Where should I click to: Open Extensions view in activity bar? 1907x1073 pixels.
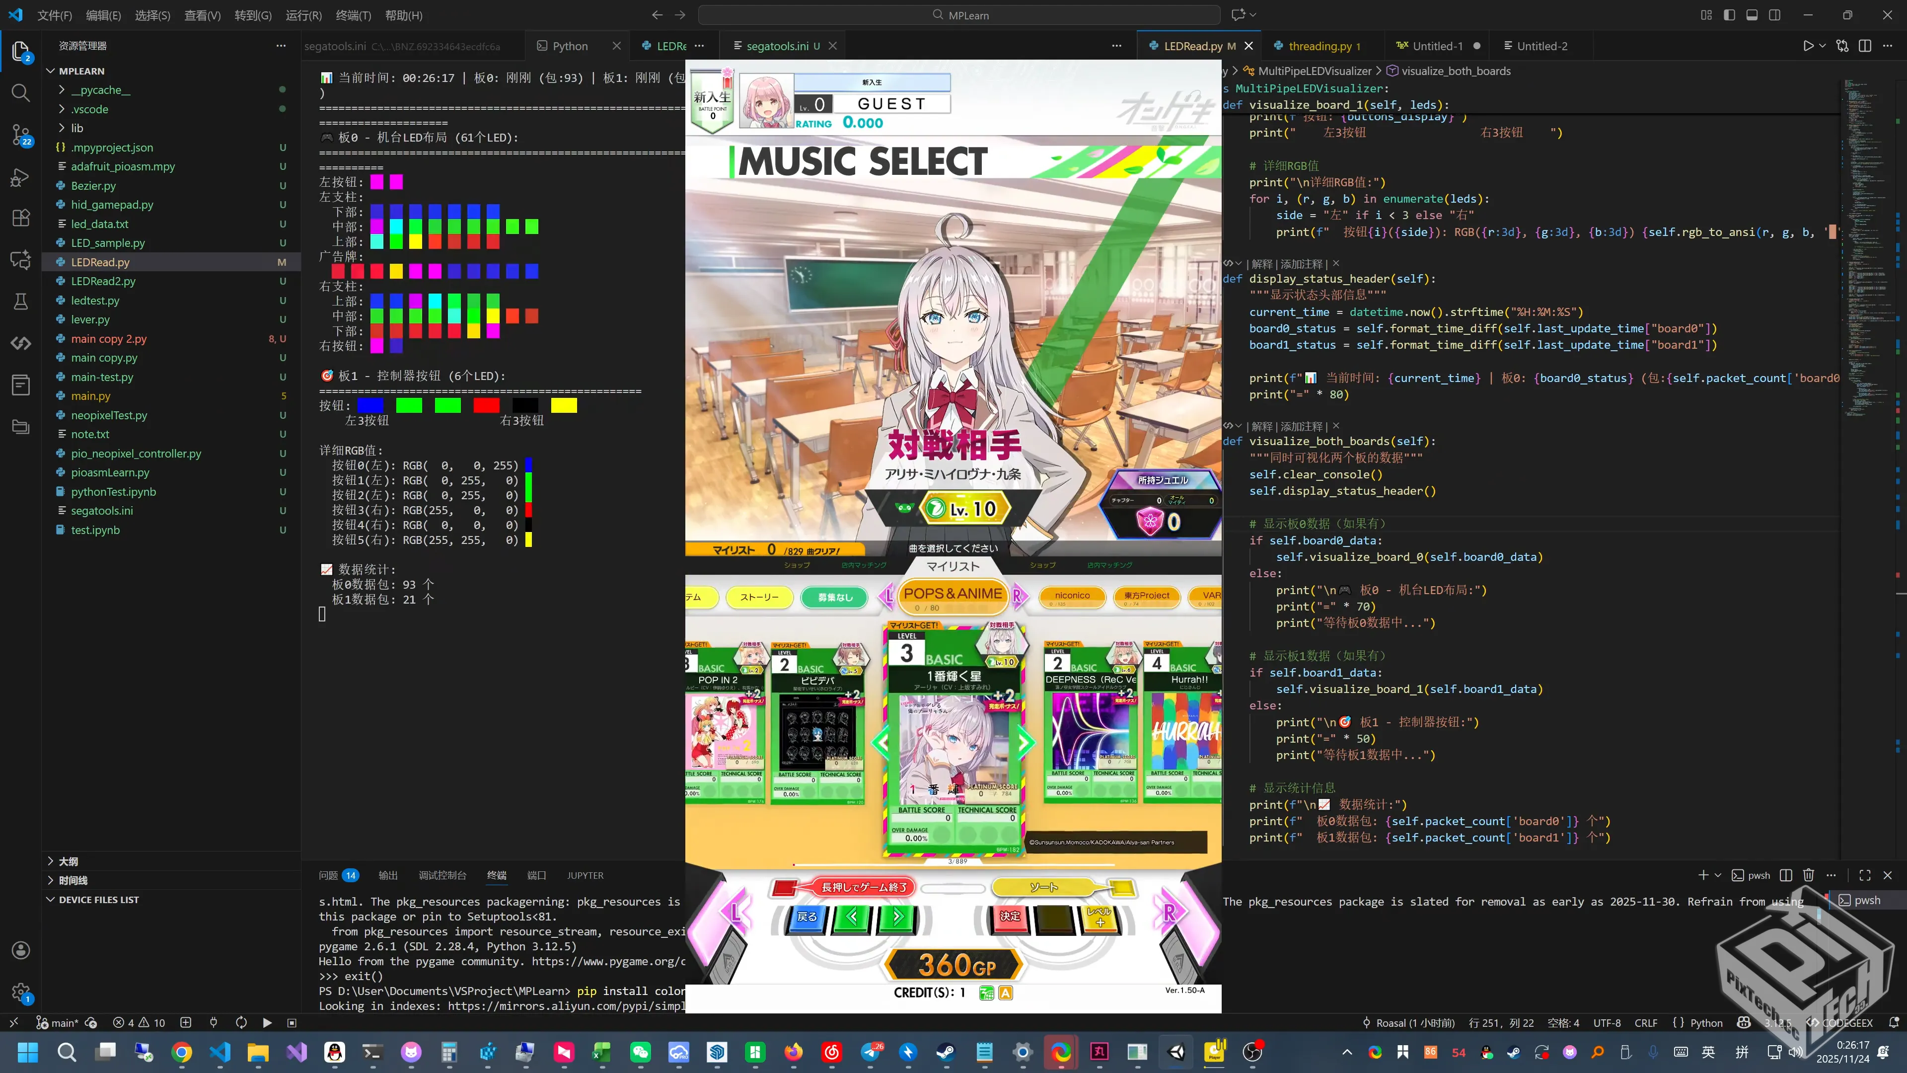pyautogui.click(x=21, y=219)
